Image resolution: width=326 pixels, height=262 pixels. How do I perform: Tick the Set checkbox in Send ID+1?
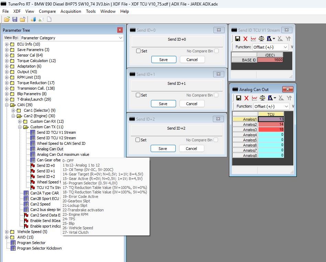pos(138,95)
